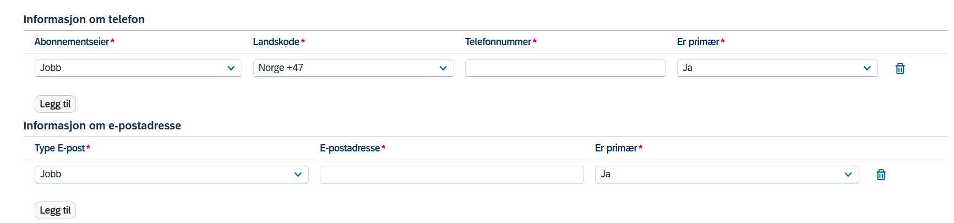Image resolution: width=954 pixels, height=223 pixels.
Task: Add a phone row with Legg til
Action: [55, 104]
